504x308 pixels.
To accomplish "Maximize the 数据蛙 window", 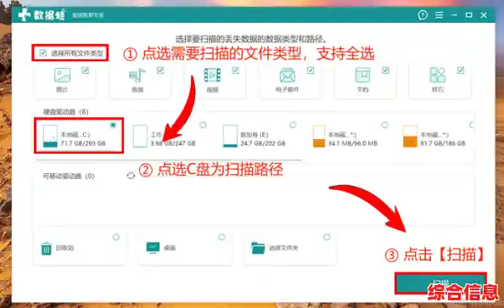I will point(468,14).
